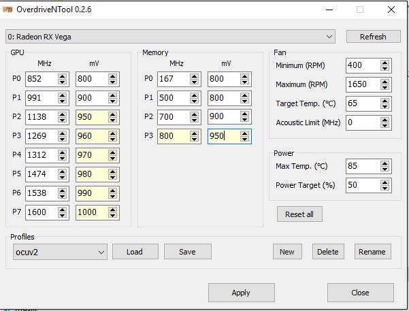Click the New profile button

click(287, 252)
